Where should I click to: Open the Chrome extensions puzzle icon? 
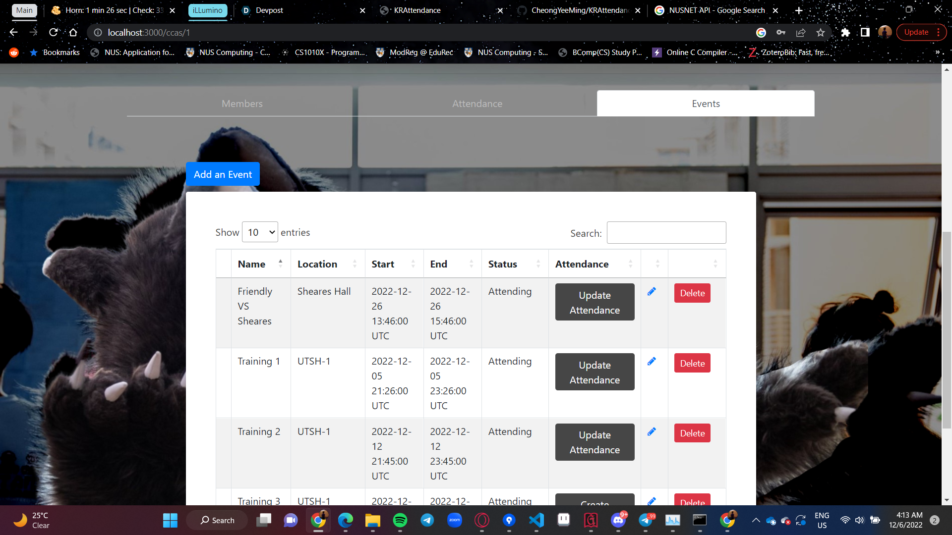[845, 32]
